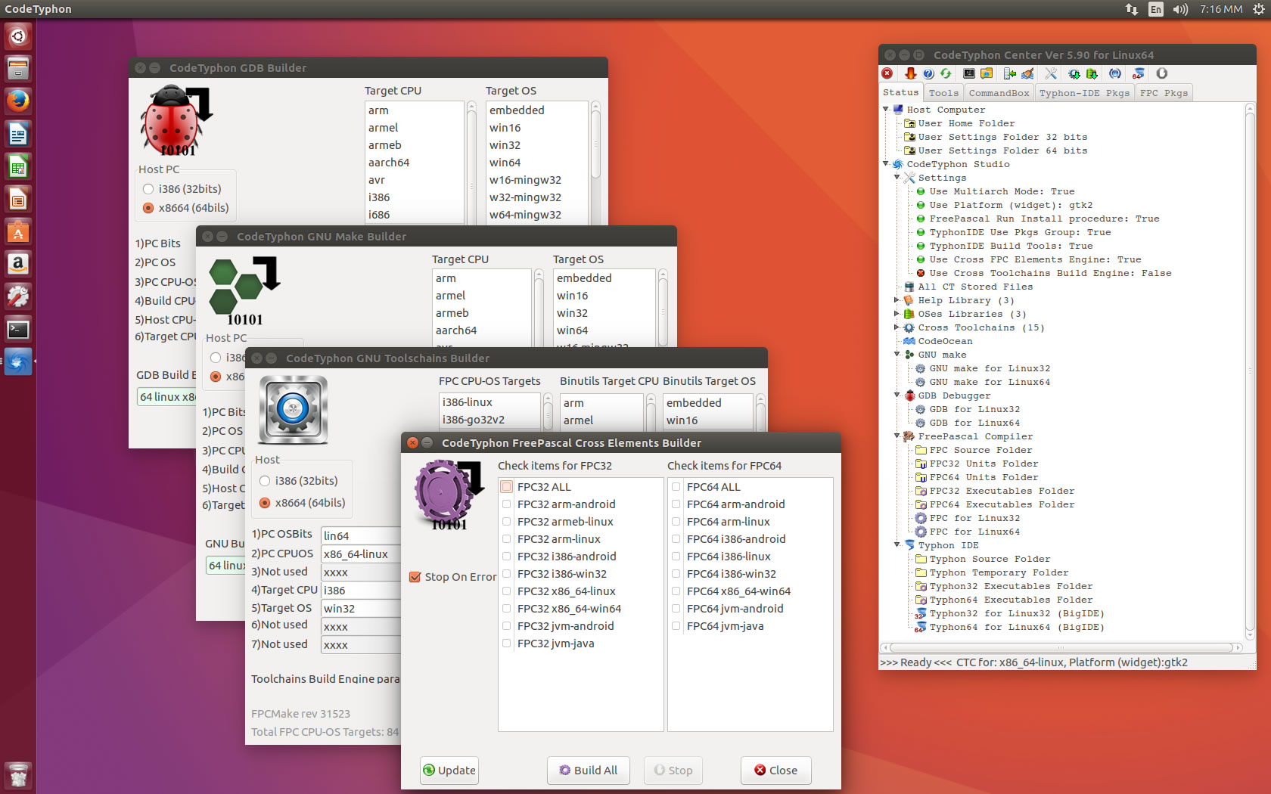Check the FPC64 x86_64-win64 checkbox
Image resolution: width=1271 pixels, height=794 pixels.
pos(676,591)
